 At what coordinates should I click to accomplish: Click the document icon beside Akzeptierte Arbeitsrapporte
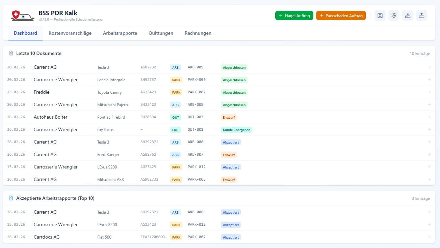pyautogui.click(x=11, y=198)
